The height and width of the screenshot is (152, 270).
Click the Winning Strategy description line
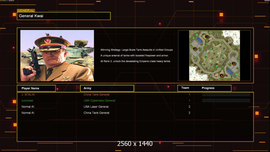[137, 50]
